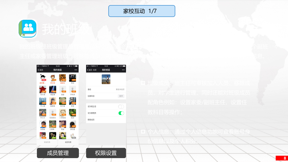Image resolution: width=288 pixels, height=162 pixels.
Task: Switch to 班级列表 tab
Action: pos(47,142)
